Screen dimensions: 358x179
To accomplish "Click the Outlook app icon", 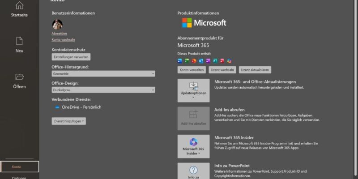I will (x=201, y=61).
